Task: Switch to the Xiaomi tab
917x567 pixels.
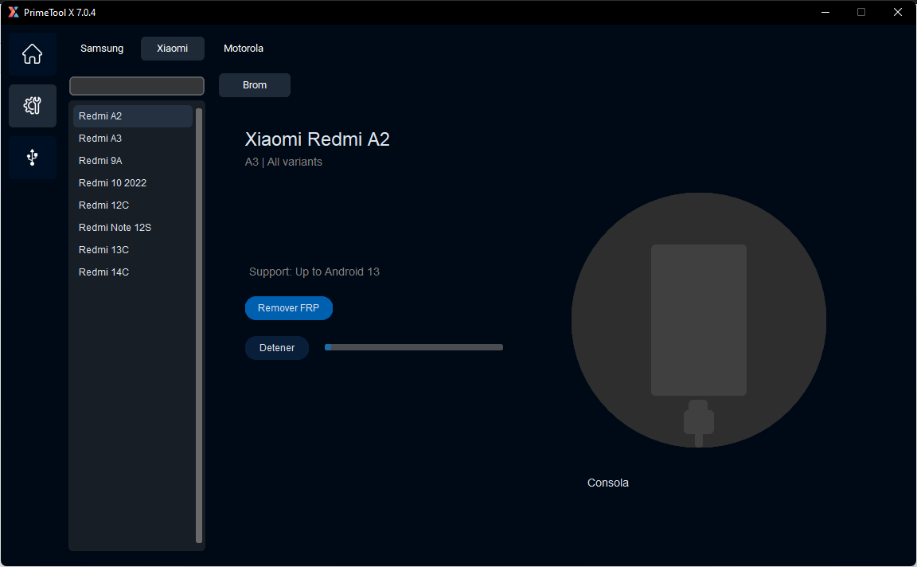Action: tap(172, 49)
